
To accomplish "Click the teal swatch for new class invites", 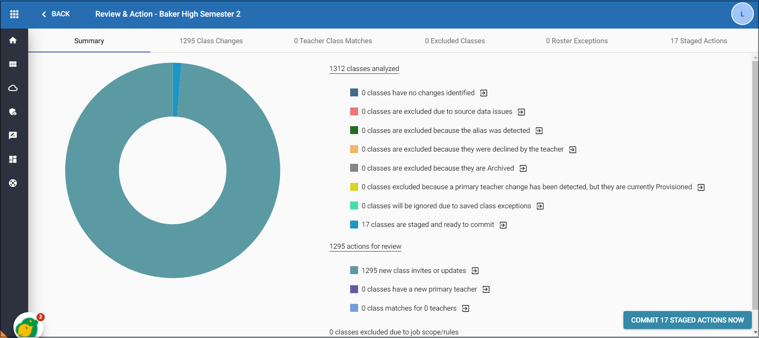I will click(x=354, y=271).
